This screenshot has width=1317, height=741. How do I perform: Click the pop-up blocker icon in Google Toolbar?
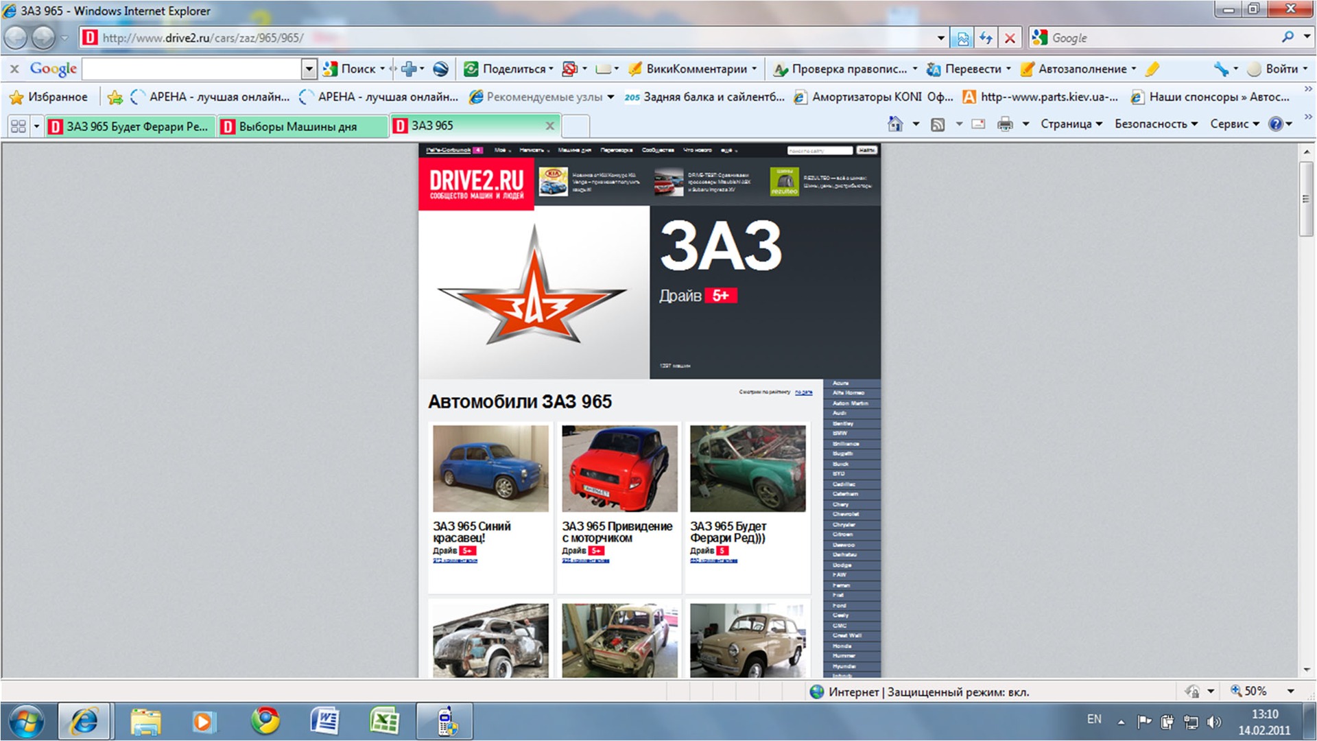[569, 69]
